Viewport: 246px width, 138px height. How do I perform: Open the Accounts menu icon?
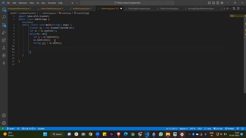4,115
